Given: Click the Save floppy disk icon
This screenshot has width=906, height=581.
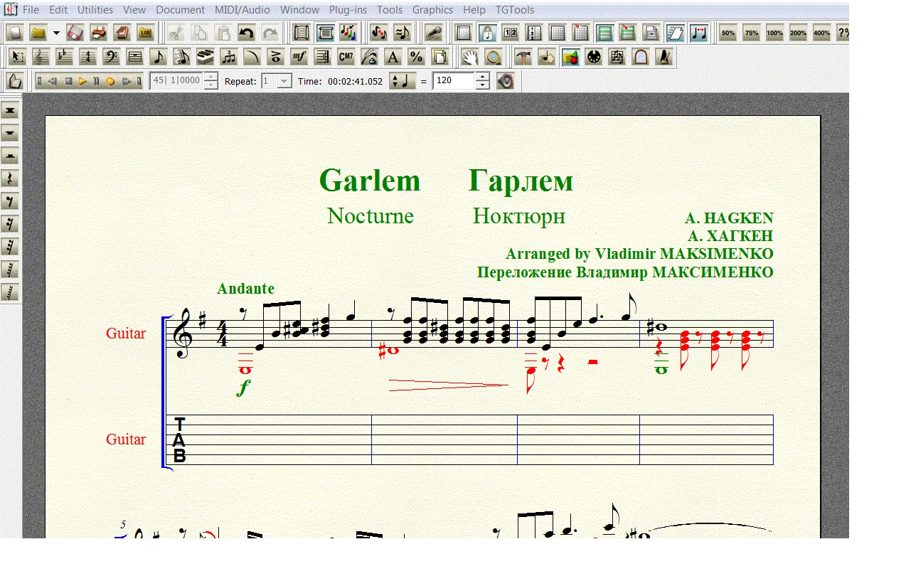Looking at the screenshot, I should click(x=76, y=33).
